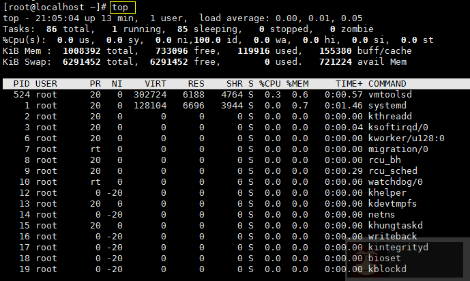Image resolution: width=470 pixels, height=281 pixels.
Task: Click the PID column header
Action: pyautogui.click(x=21, y=83)
